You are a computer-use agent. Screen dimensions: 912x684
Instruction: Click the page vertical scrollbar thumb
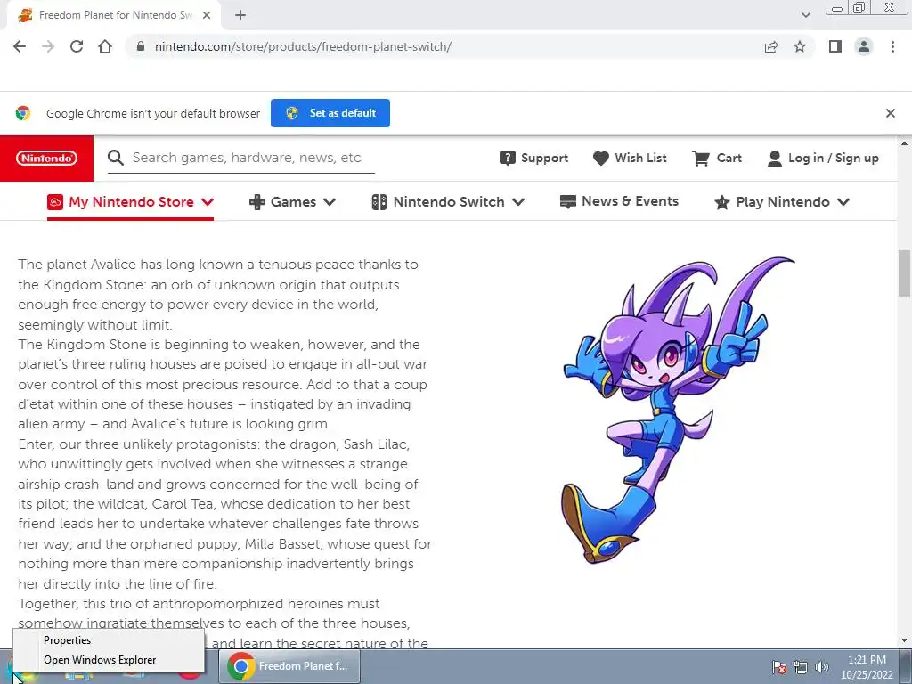click(x=905, y=273)
